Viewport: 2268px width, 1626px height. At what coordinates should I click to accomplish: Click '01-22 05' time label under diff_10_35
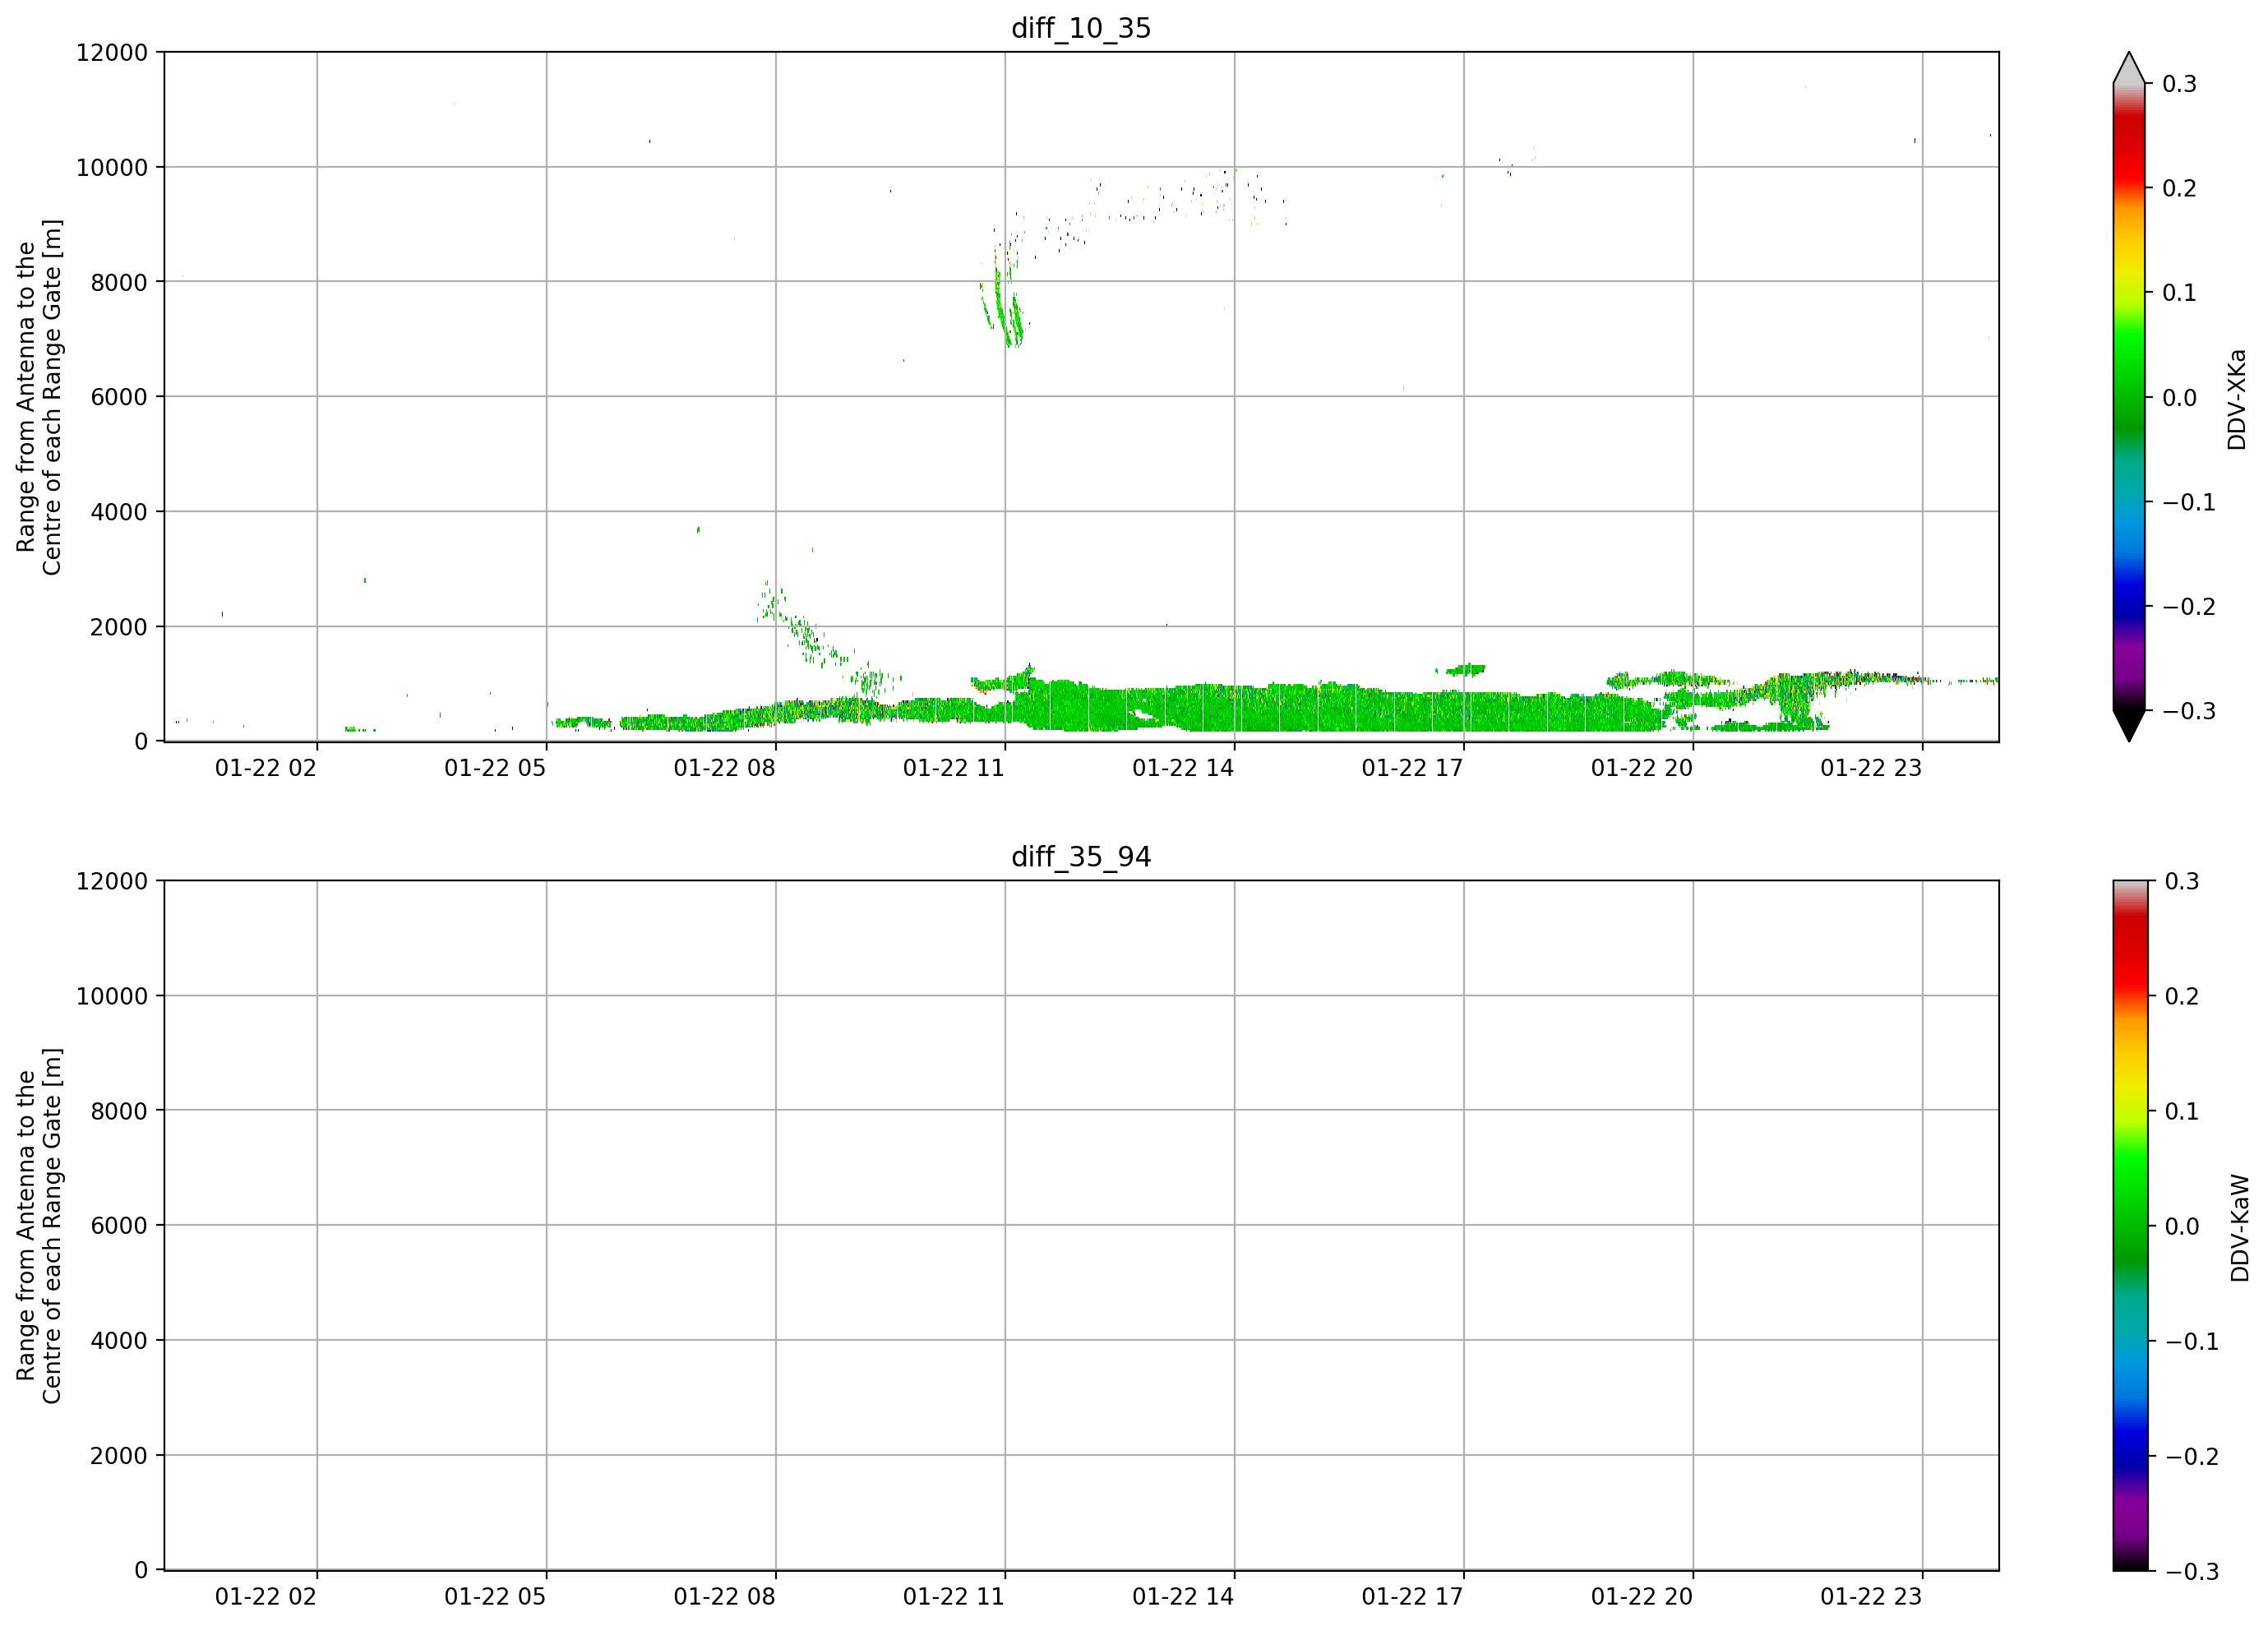[x=495, y=768]
